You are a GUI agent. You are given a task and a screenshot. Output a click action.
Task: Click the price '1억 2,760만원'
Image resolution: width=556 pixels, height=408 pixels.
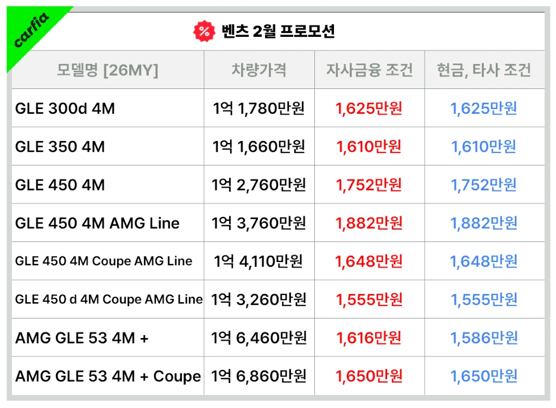coord(259,185)
